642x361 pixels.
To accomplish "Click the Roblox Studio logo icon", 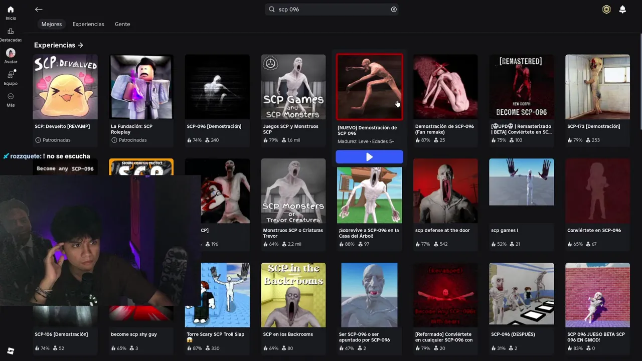I will tap(11, 351).
